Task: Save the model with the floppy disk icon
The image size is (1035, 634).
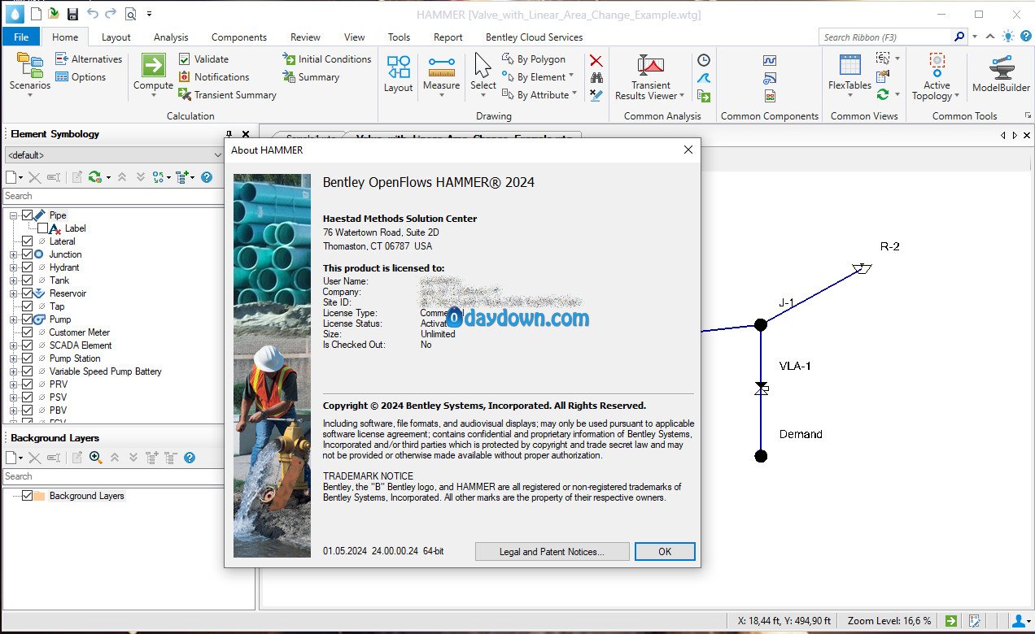Action: click(72, 14)
